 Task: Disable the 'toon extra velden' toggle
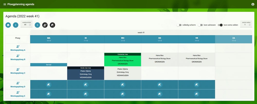pyautogui.click(x=220, y=25)
